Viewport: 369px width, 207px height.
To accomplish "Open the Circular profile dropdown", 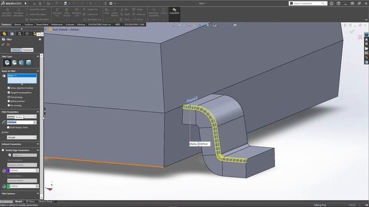I will pos(22,137).
